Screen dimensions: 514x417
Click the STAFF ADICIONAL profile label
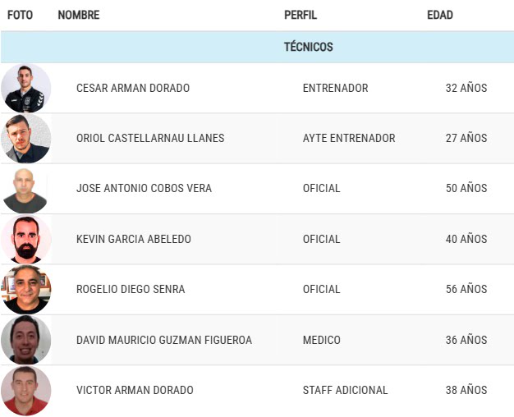coord(345,390)
